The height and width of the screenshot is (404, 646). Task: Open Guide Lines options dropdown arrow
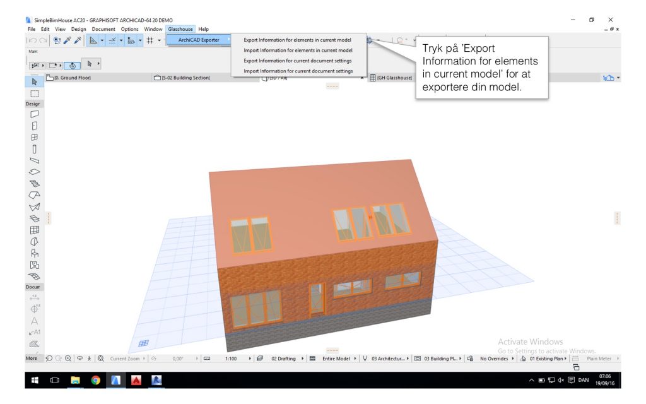pos(102,40)
